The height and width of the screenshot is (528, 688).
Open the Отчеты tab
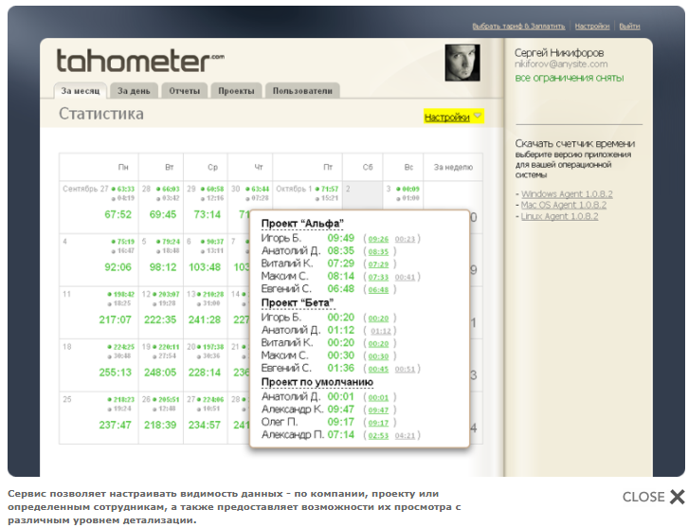pos(184,91)
